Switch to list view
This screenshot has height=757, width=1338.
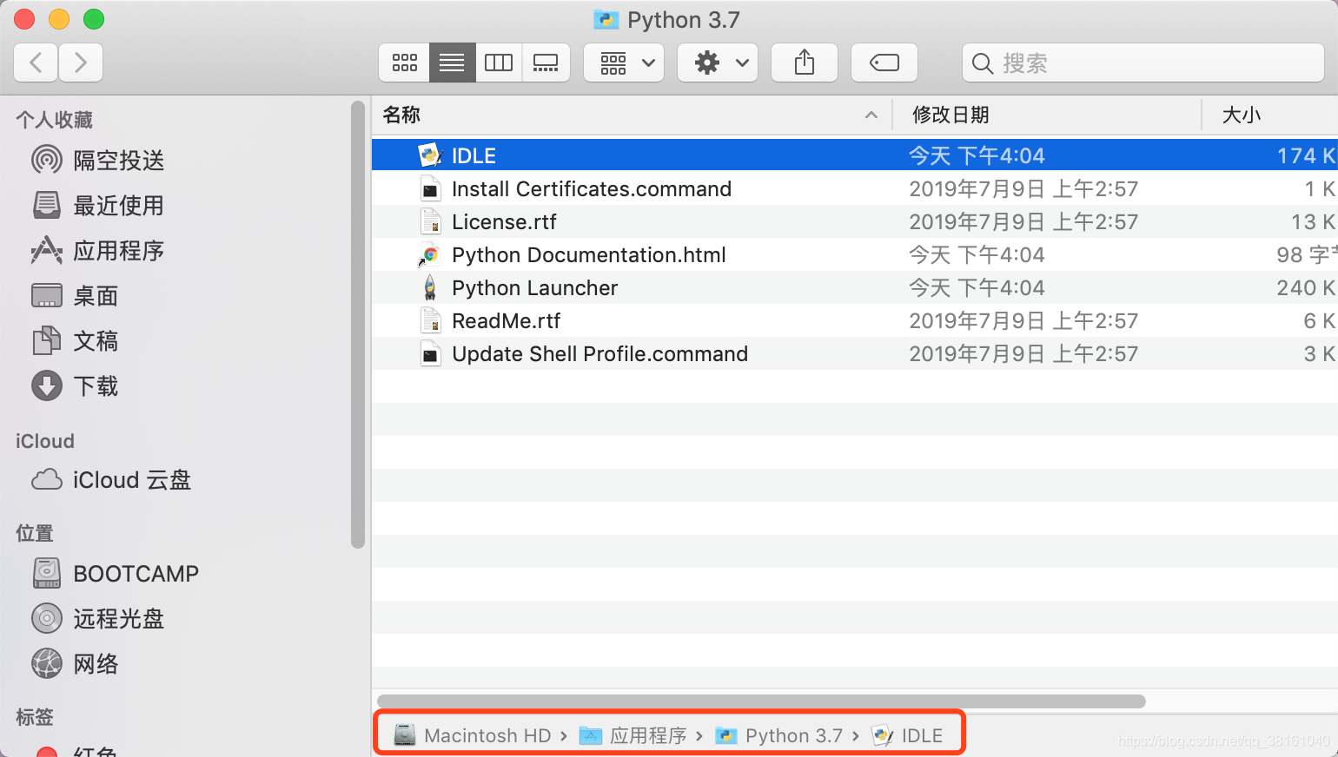point(452,63)
